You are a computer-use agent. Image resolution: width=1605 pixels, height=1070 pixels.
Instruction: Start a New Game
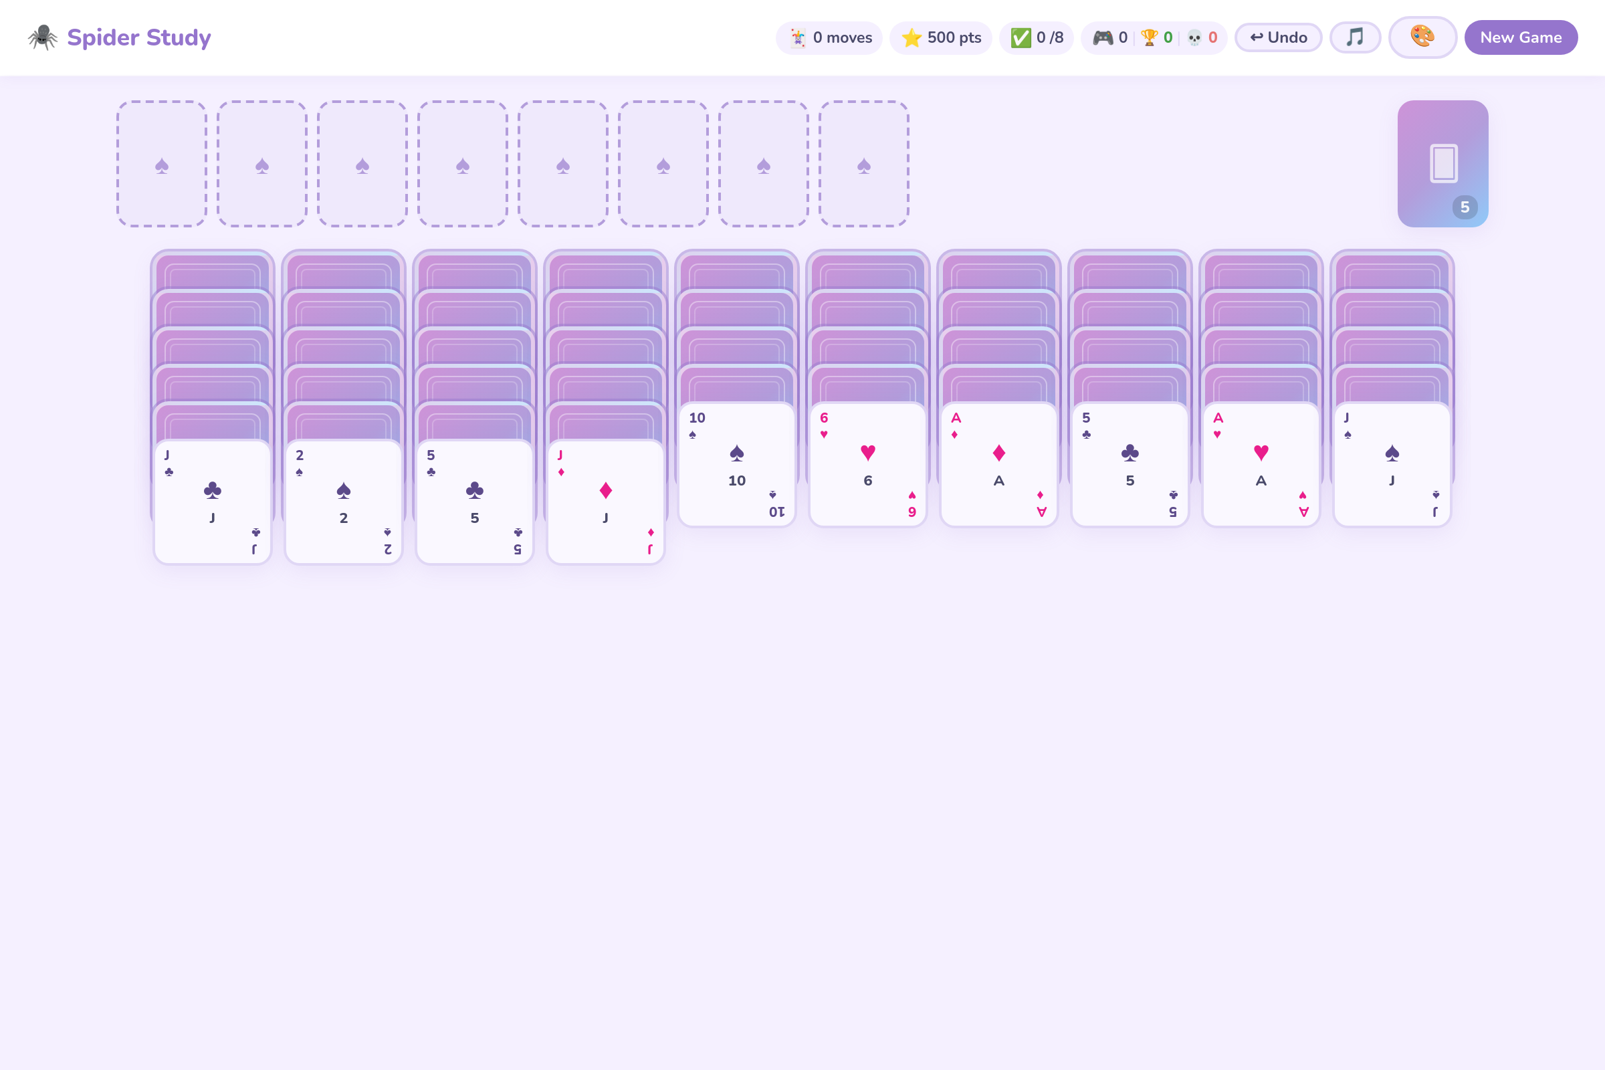[x=1520, y=37]
